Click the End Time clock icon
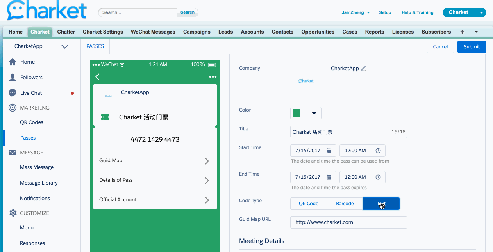 378,177
